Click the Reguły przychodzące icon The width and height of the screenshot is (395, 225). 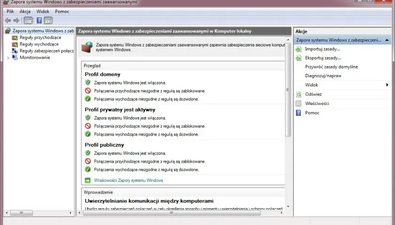[15, 37]
